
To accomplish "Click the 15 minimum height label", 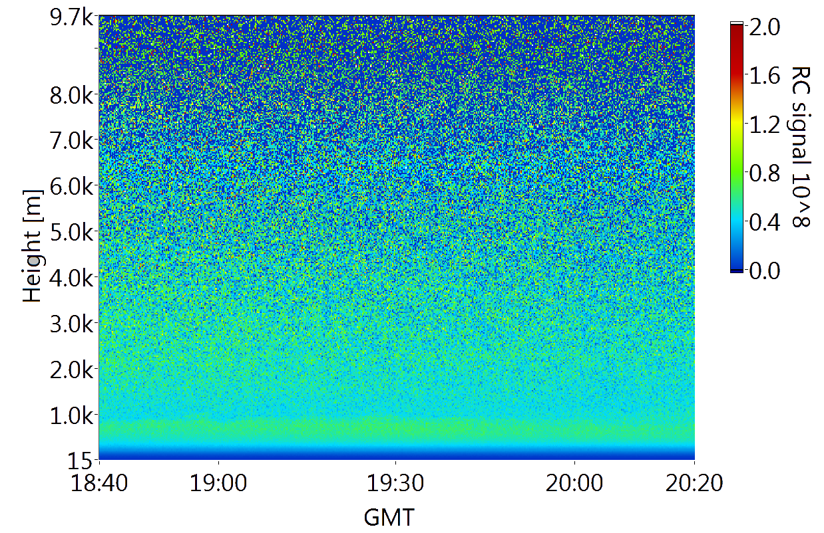I will [x=81, y=459].
